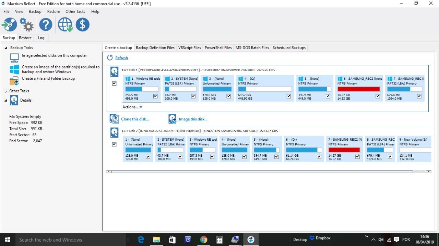Click Image selected disks on this computer

(54, 55)
